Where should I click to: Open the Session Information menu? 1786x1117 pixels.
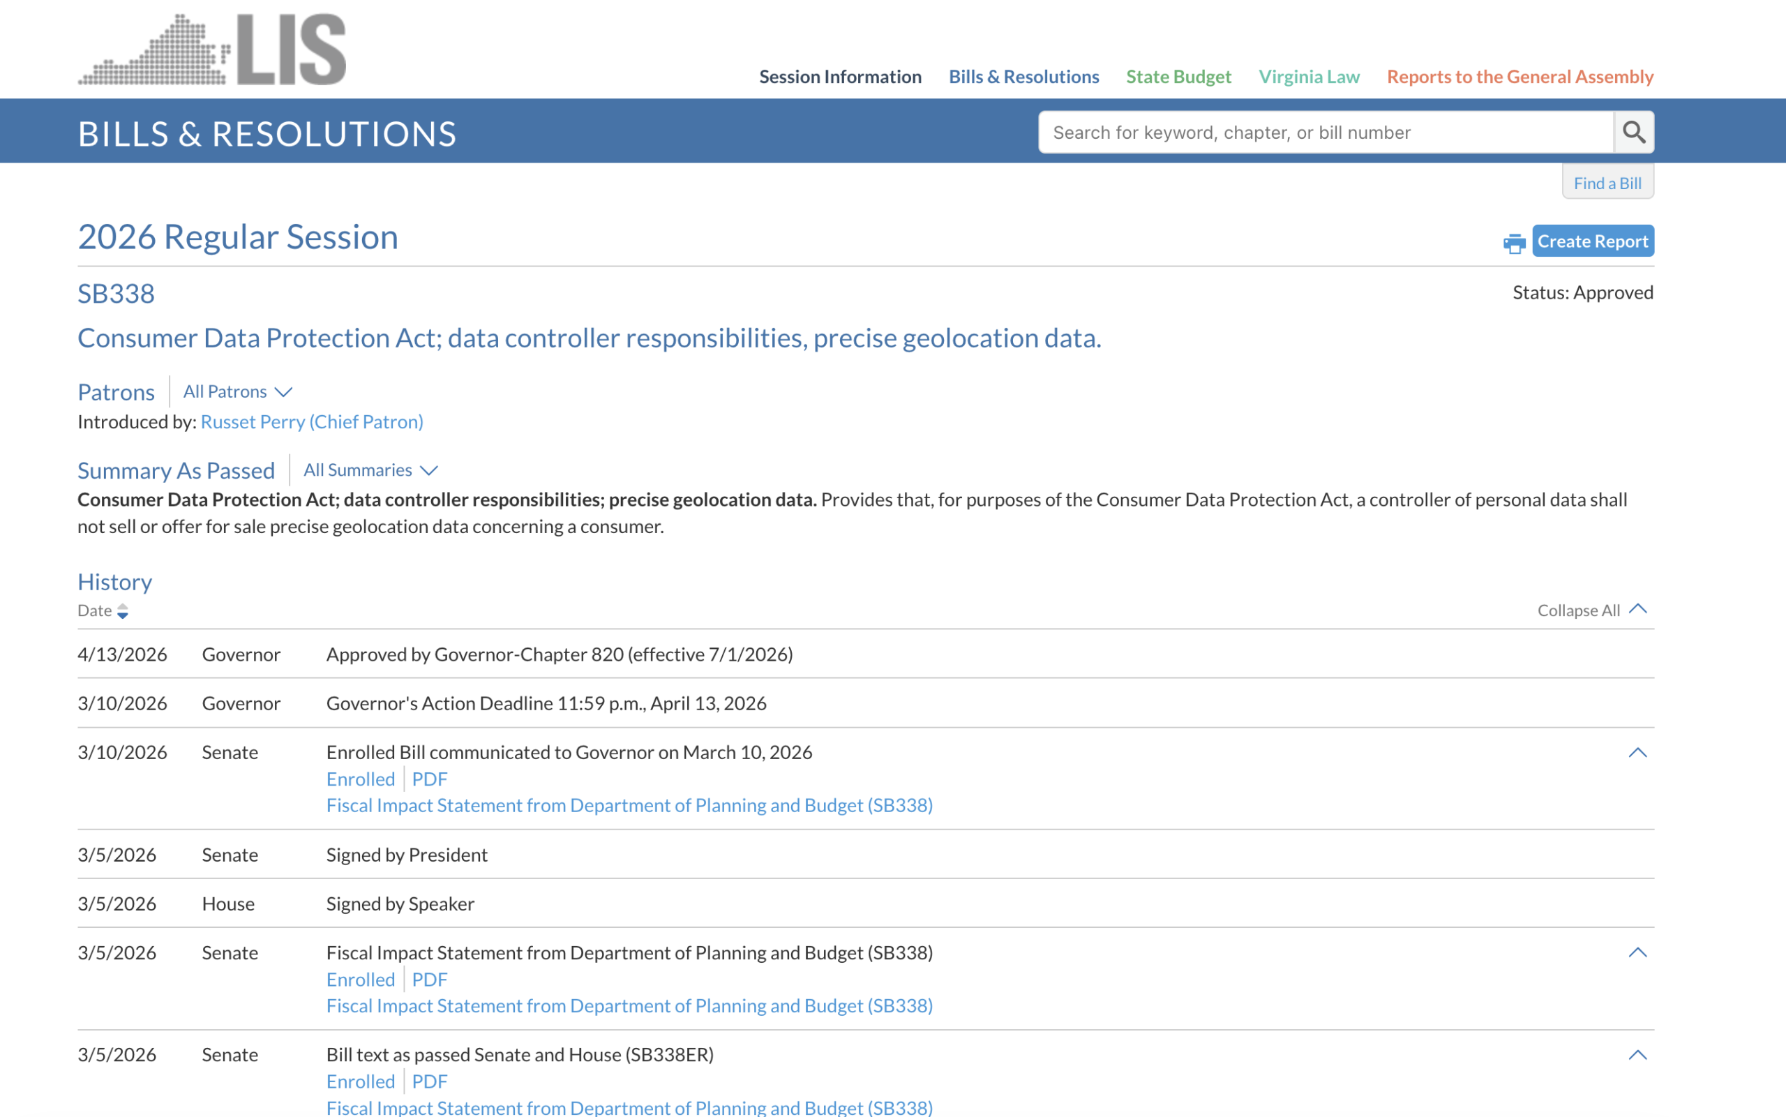pos(840,76)
